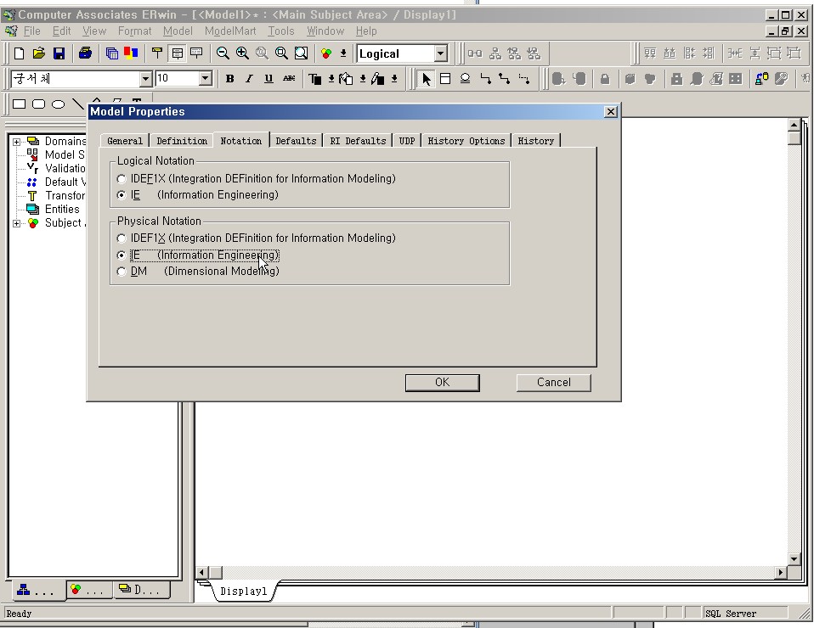Select IDEF1X under Logical Notation
This screenshot has width=814, height=628.
click(122, 179)
